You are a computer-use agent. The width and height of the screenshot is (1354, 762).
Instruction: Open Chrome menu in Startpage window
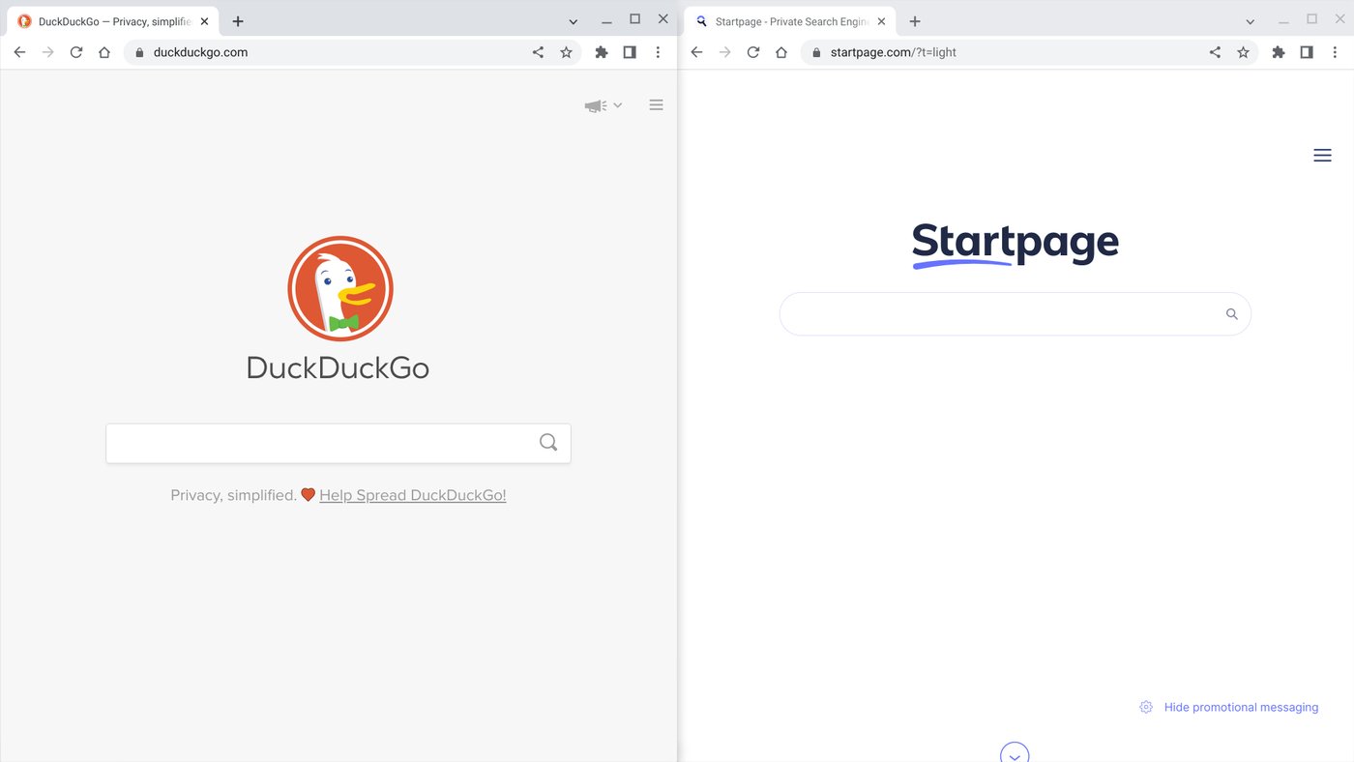(x=1335, y=52)
